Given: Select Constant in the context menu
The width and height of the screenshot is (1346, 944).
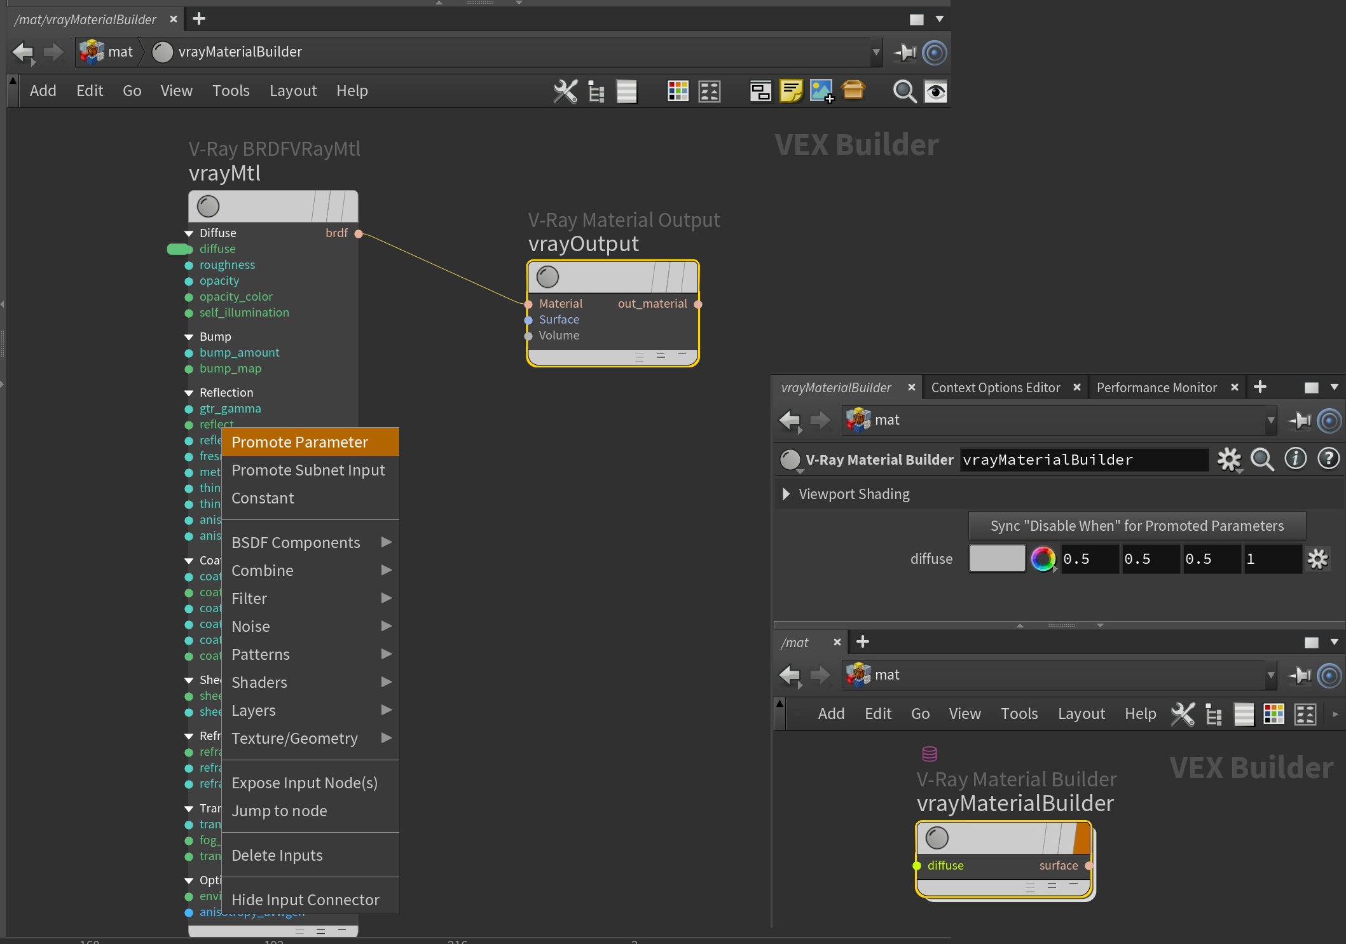Looking at the screenshot, I should coord(311,498).
